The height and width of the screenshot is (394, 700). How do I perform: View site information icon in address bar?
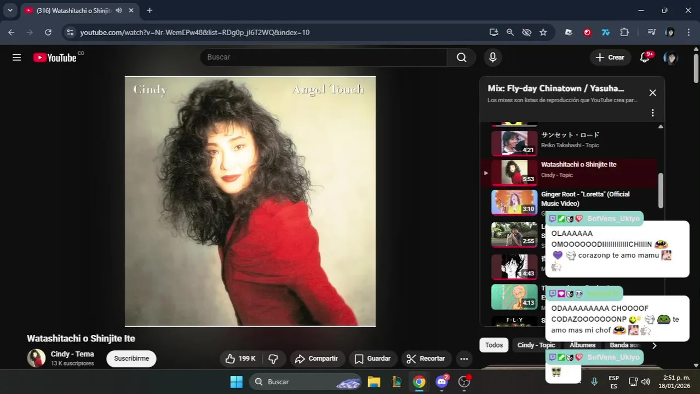pos(70,32)
